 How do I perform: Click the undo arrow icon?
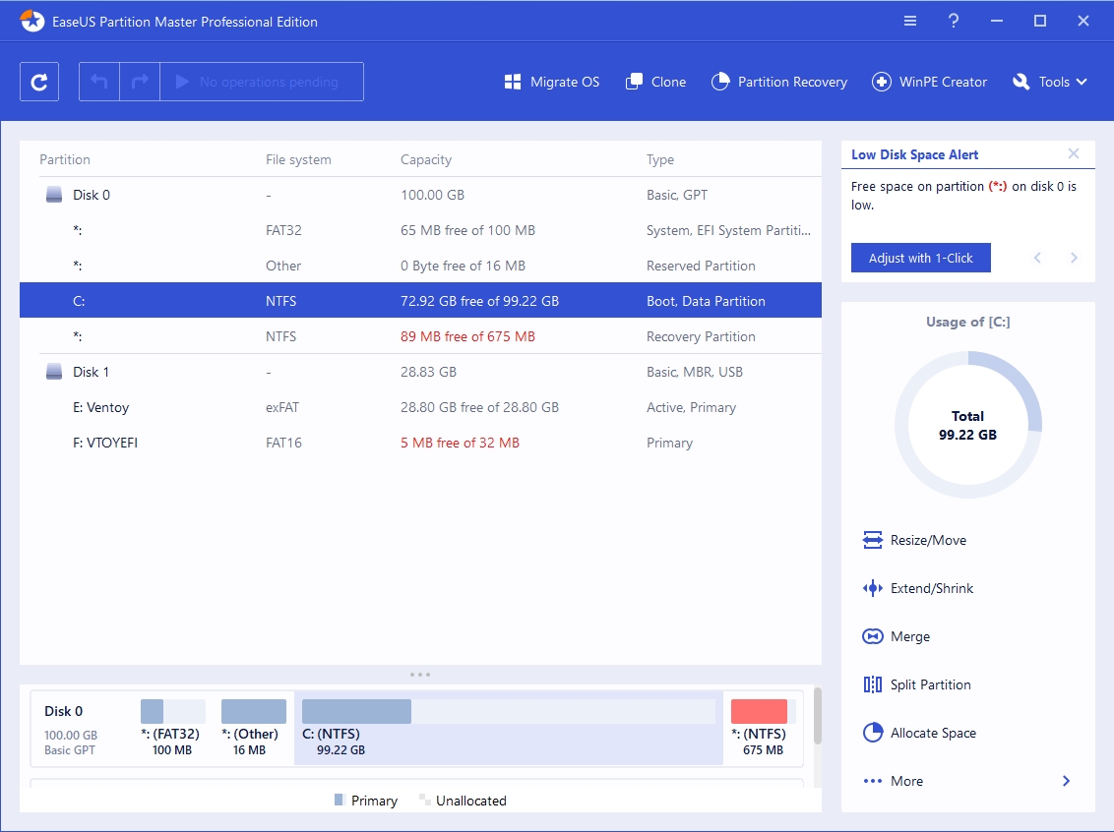click(98, 82)
